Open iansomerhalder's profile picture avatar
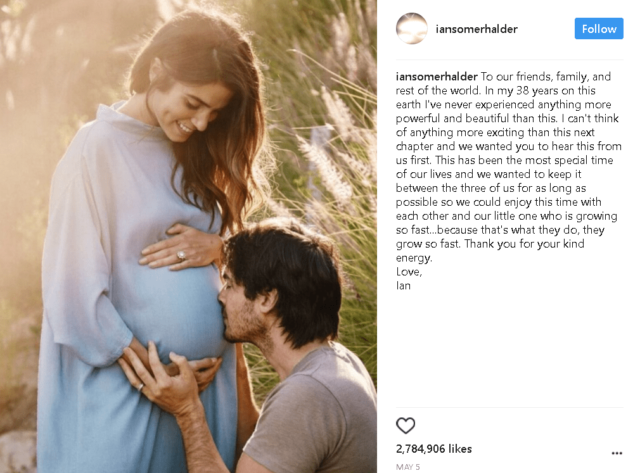This screenshot has height=473, width=640. coord(411,28)
